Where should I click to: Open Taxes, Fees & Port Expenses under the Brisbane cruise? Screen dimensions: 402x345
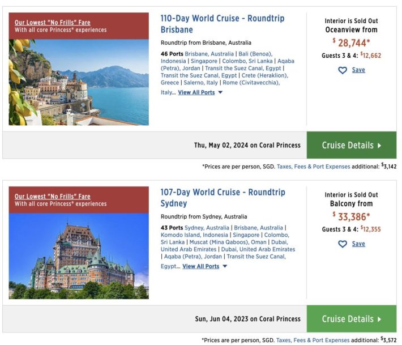(x=313, y=167)
